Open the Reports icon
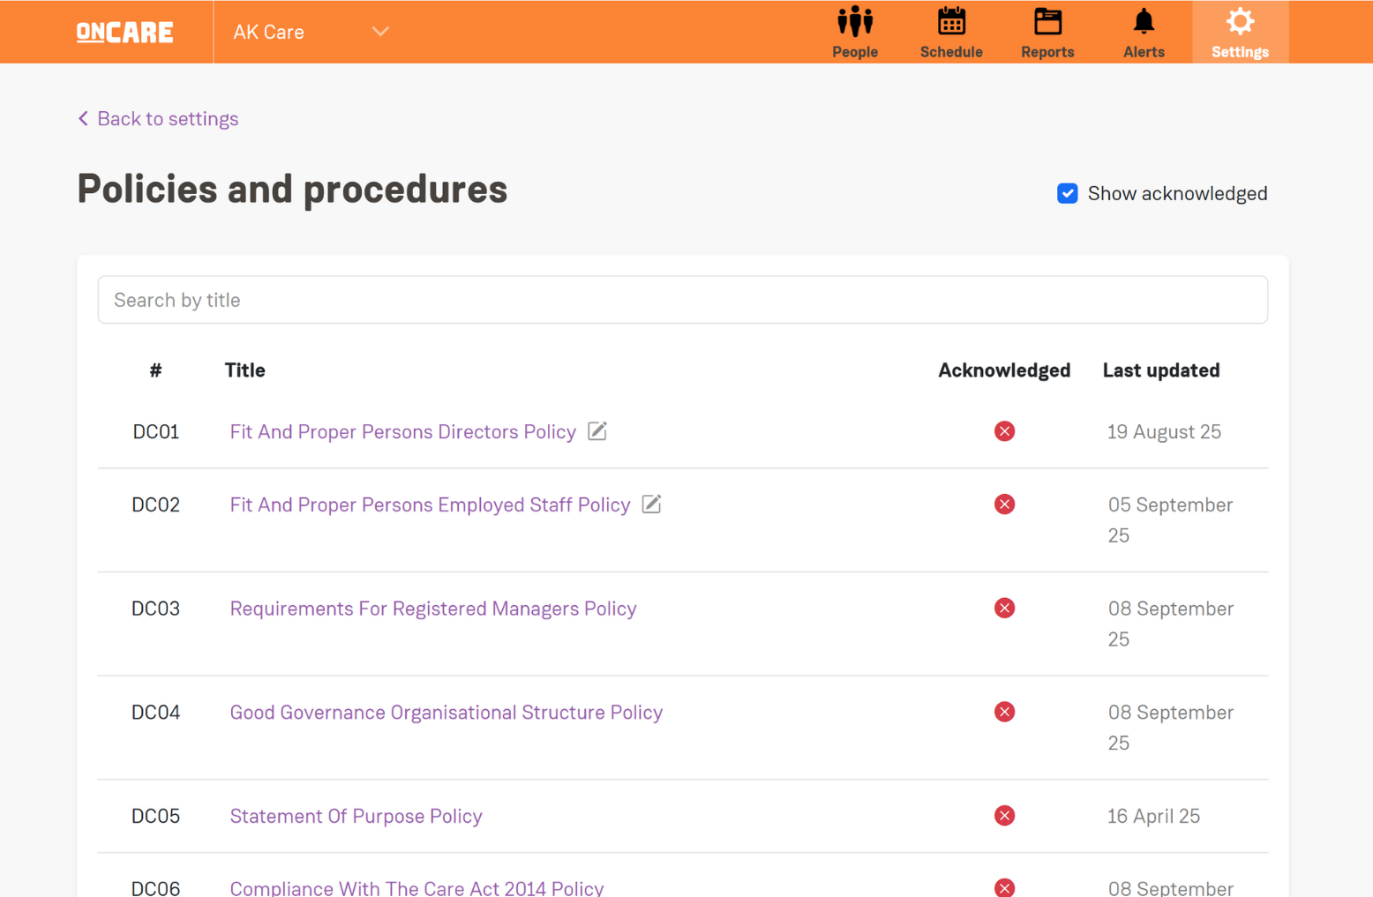1373x897 pixels. pos(1047,22)
